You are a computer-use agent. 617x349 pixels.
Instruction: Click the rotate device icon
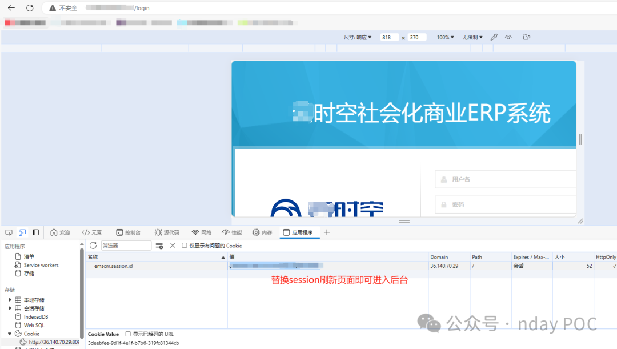(x=527, y=37)
